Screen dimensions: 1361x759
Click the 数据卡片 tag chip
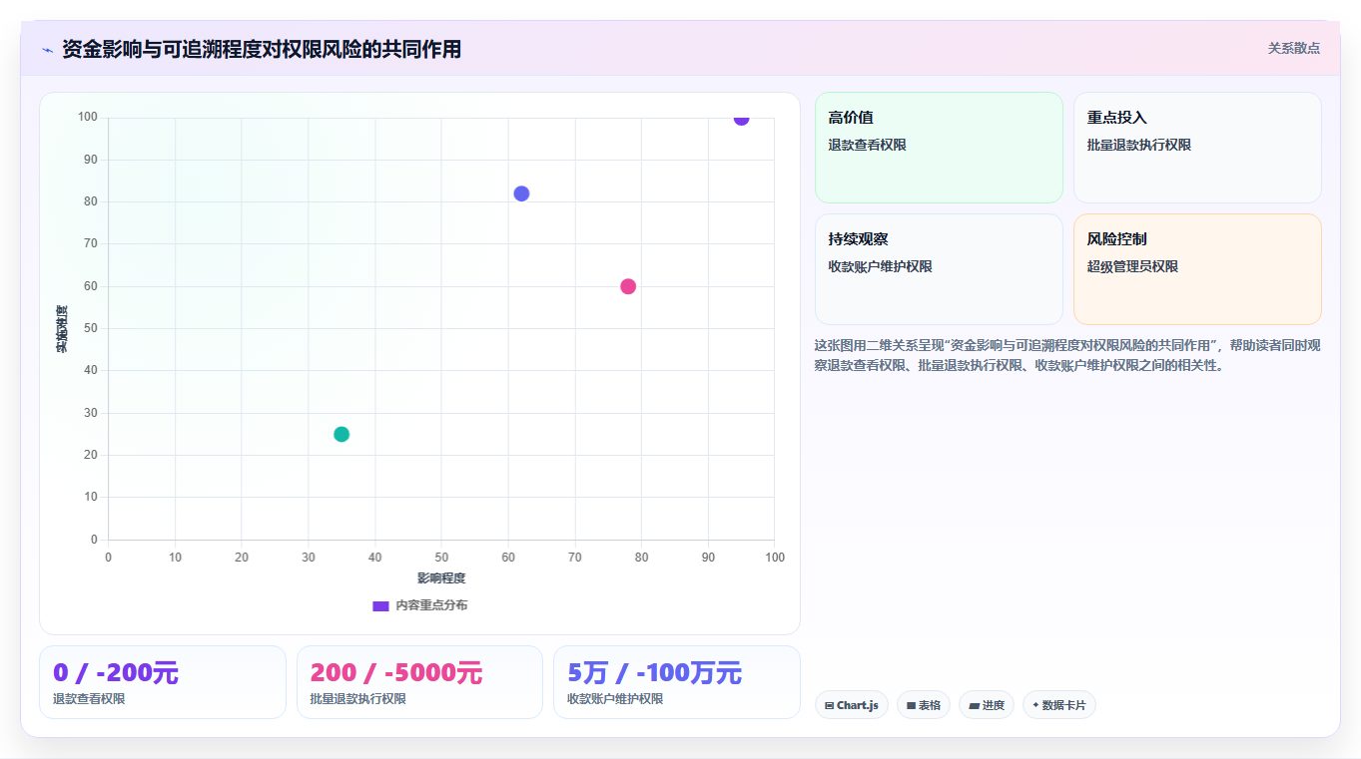[1059, 705]
